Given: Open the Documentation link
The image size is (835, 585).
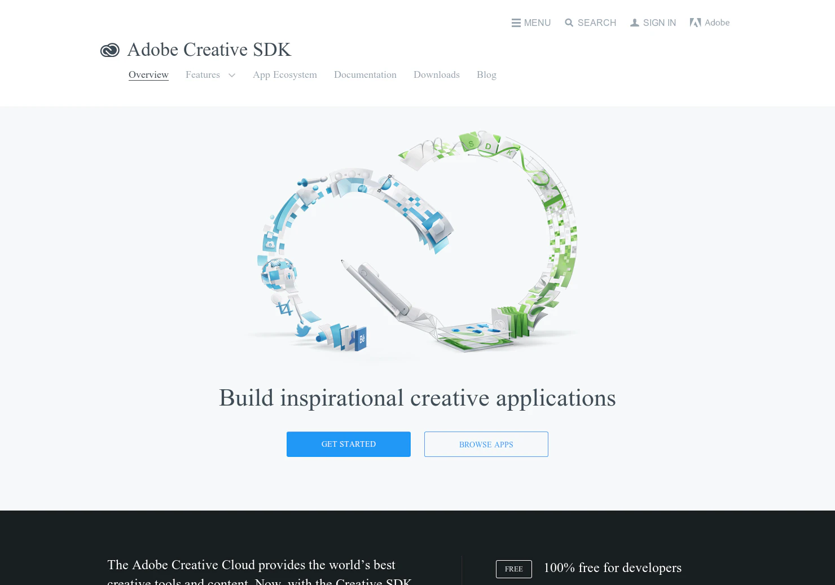Looking at the screenshot, I should tap(365, 75).
